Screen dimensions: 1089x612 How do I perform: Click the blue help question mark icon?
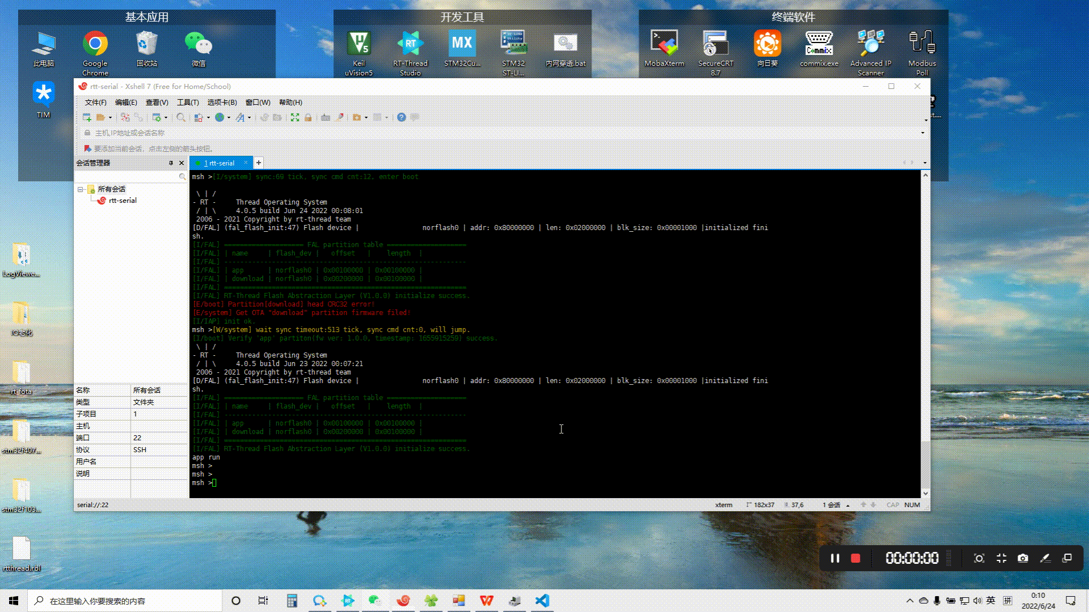[402, 117]
